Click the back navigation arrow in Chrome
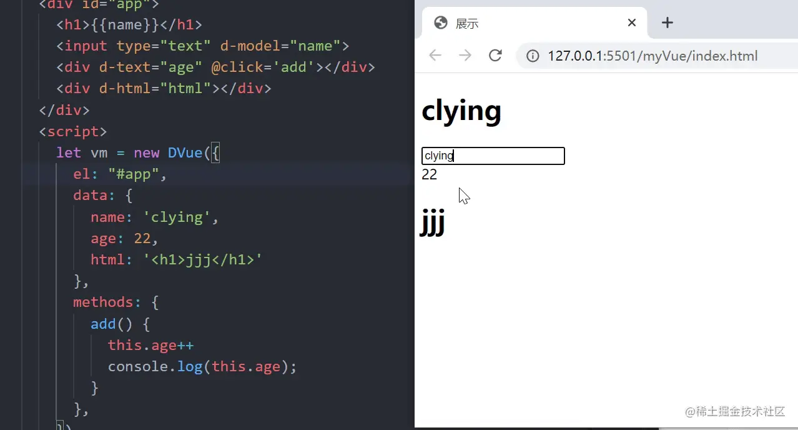Image resolution: width=798 pixels, height=430 pixels. click(x=435, y=55)
